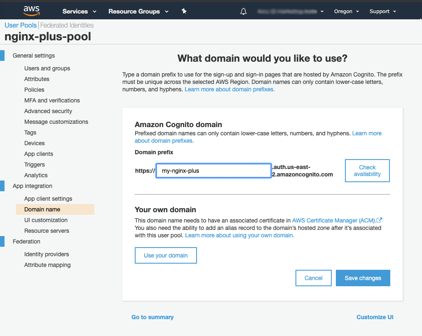Select App client settings in sidebar
422x336 pixels.
point(48,199)
